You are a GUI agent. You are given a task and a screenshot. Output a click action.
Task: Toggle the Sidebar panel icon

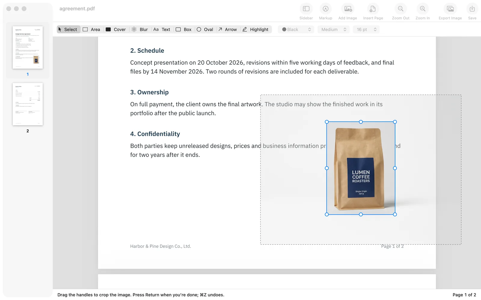pyautogui.click(x=306, y=9)
